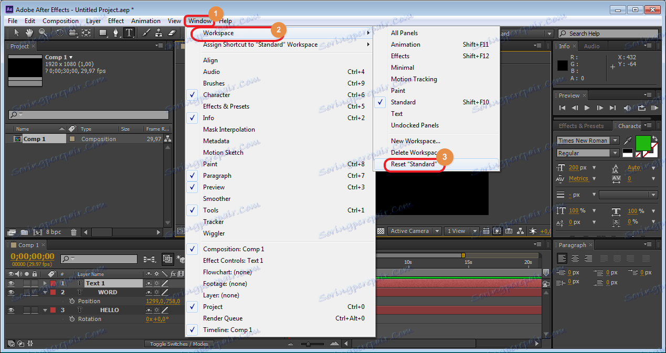
Task: Collapse the HELLO layer properties
Action: tap(45, 310)
